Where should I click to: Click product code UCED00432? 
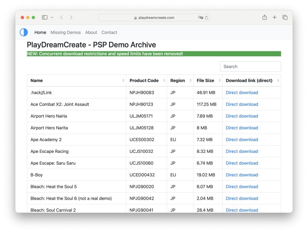142,175
